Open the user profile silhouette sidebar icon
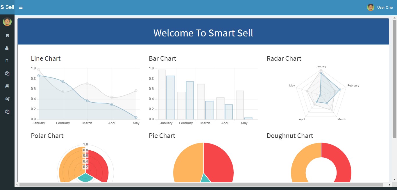Viewport: 397px width, 190px height. tap(7, 48)
